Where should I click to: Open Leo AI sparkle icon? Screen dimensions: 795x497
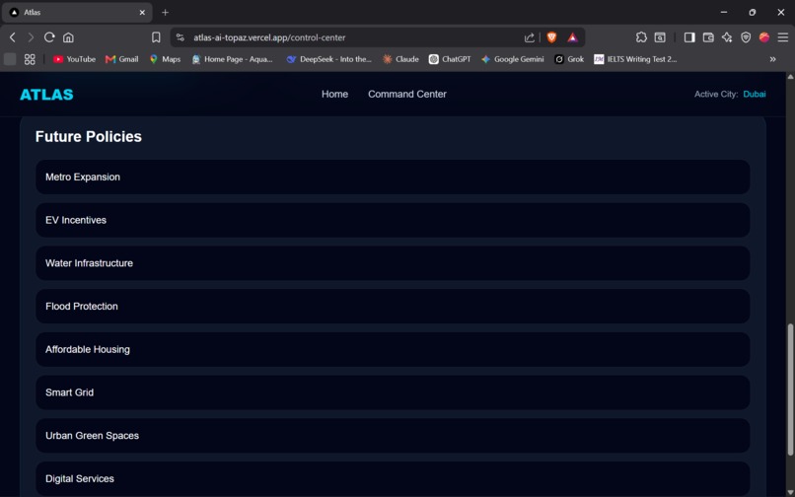pyautogui.click(x=727, y=37)
